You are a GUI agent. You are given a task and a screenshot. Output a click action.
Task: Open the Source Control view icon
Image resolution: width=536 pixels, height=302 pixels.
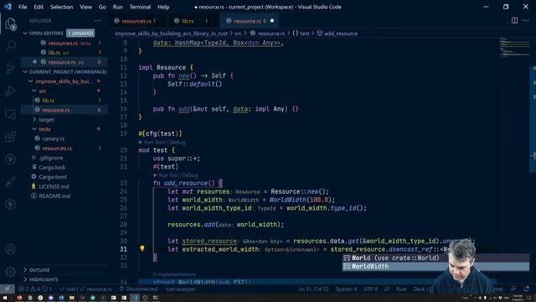point(11,69)
